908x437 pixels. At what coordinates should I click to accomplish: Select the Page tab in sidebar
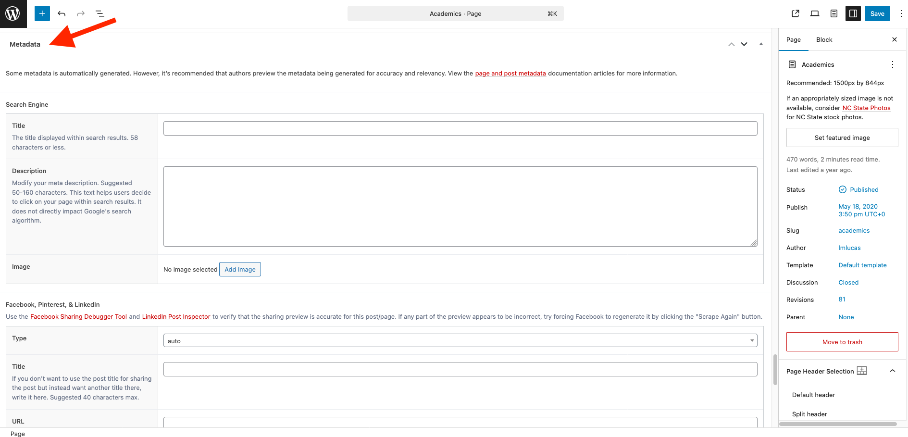(794, 40)
